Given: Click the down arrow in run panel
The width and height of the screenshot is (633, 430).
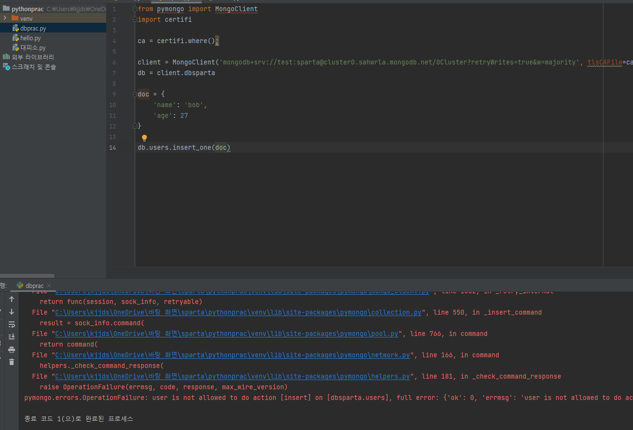Looking at the screenshot, I should (x=12, y=312).
